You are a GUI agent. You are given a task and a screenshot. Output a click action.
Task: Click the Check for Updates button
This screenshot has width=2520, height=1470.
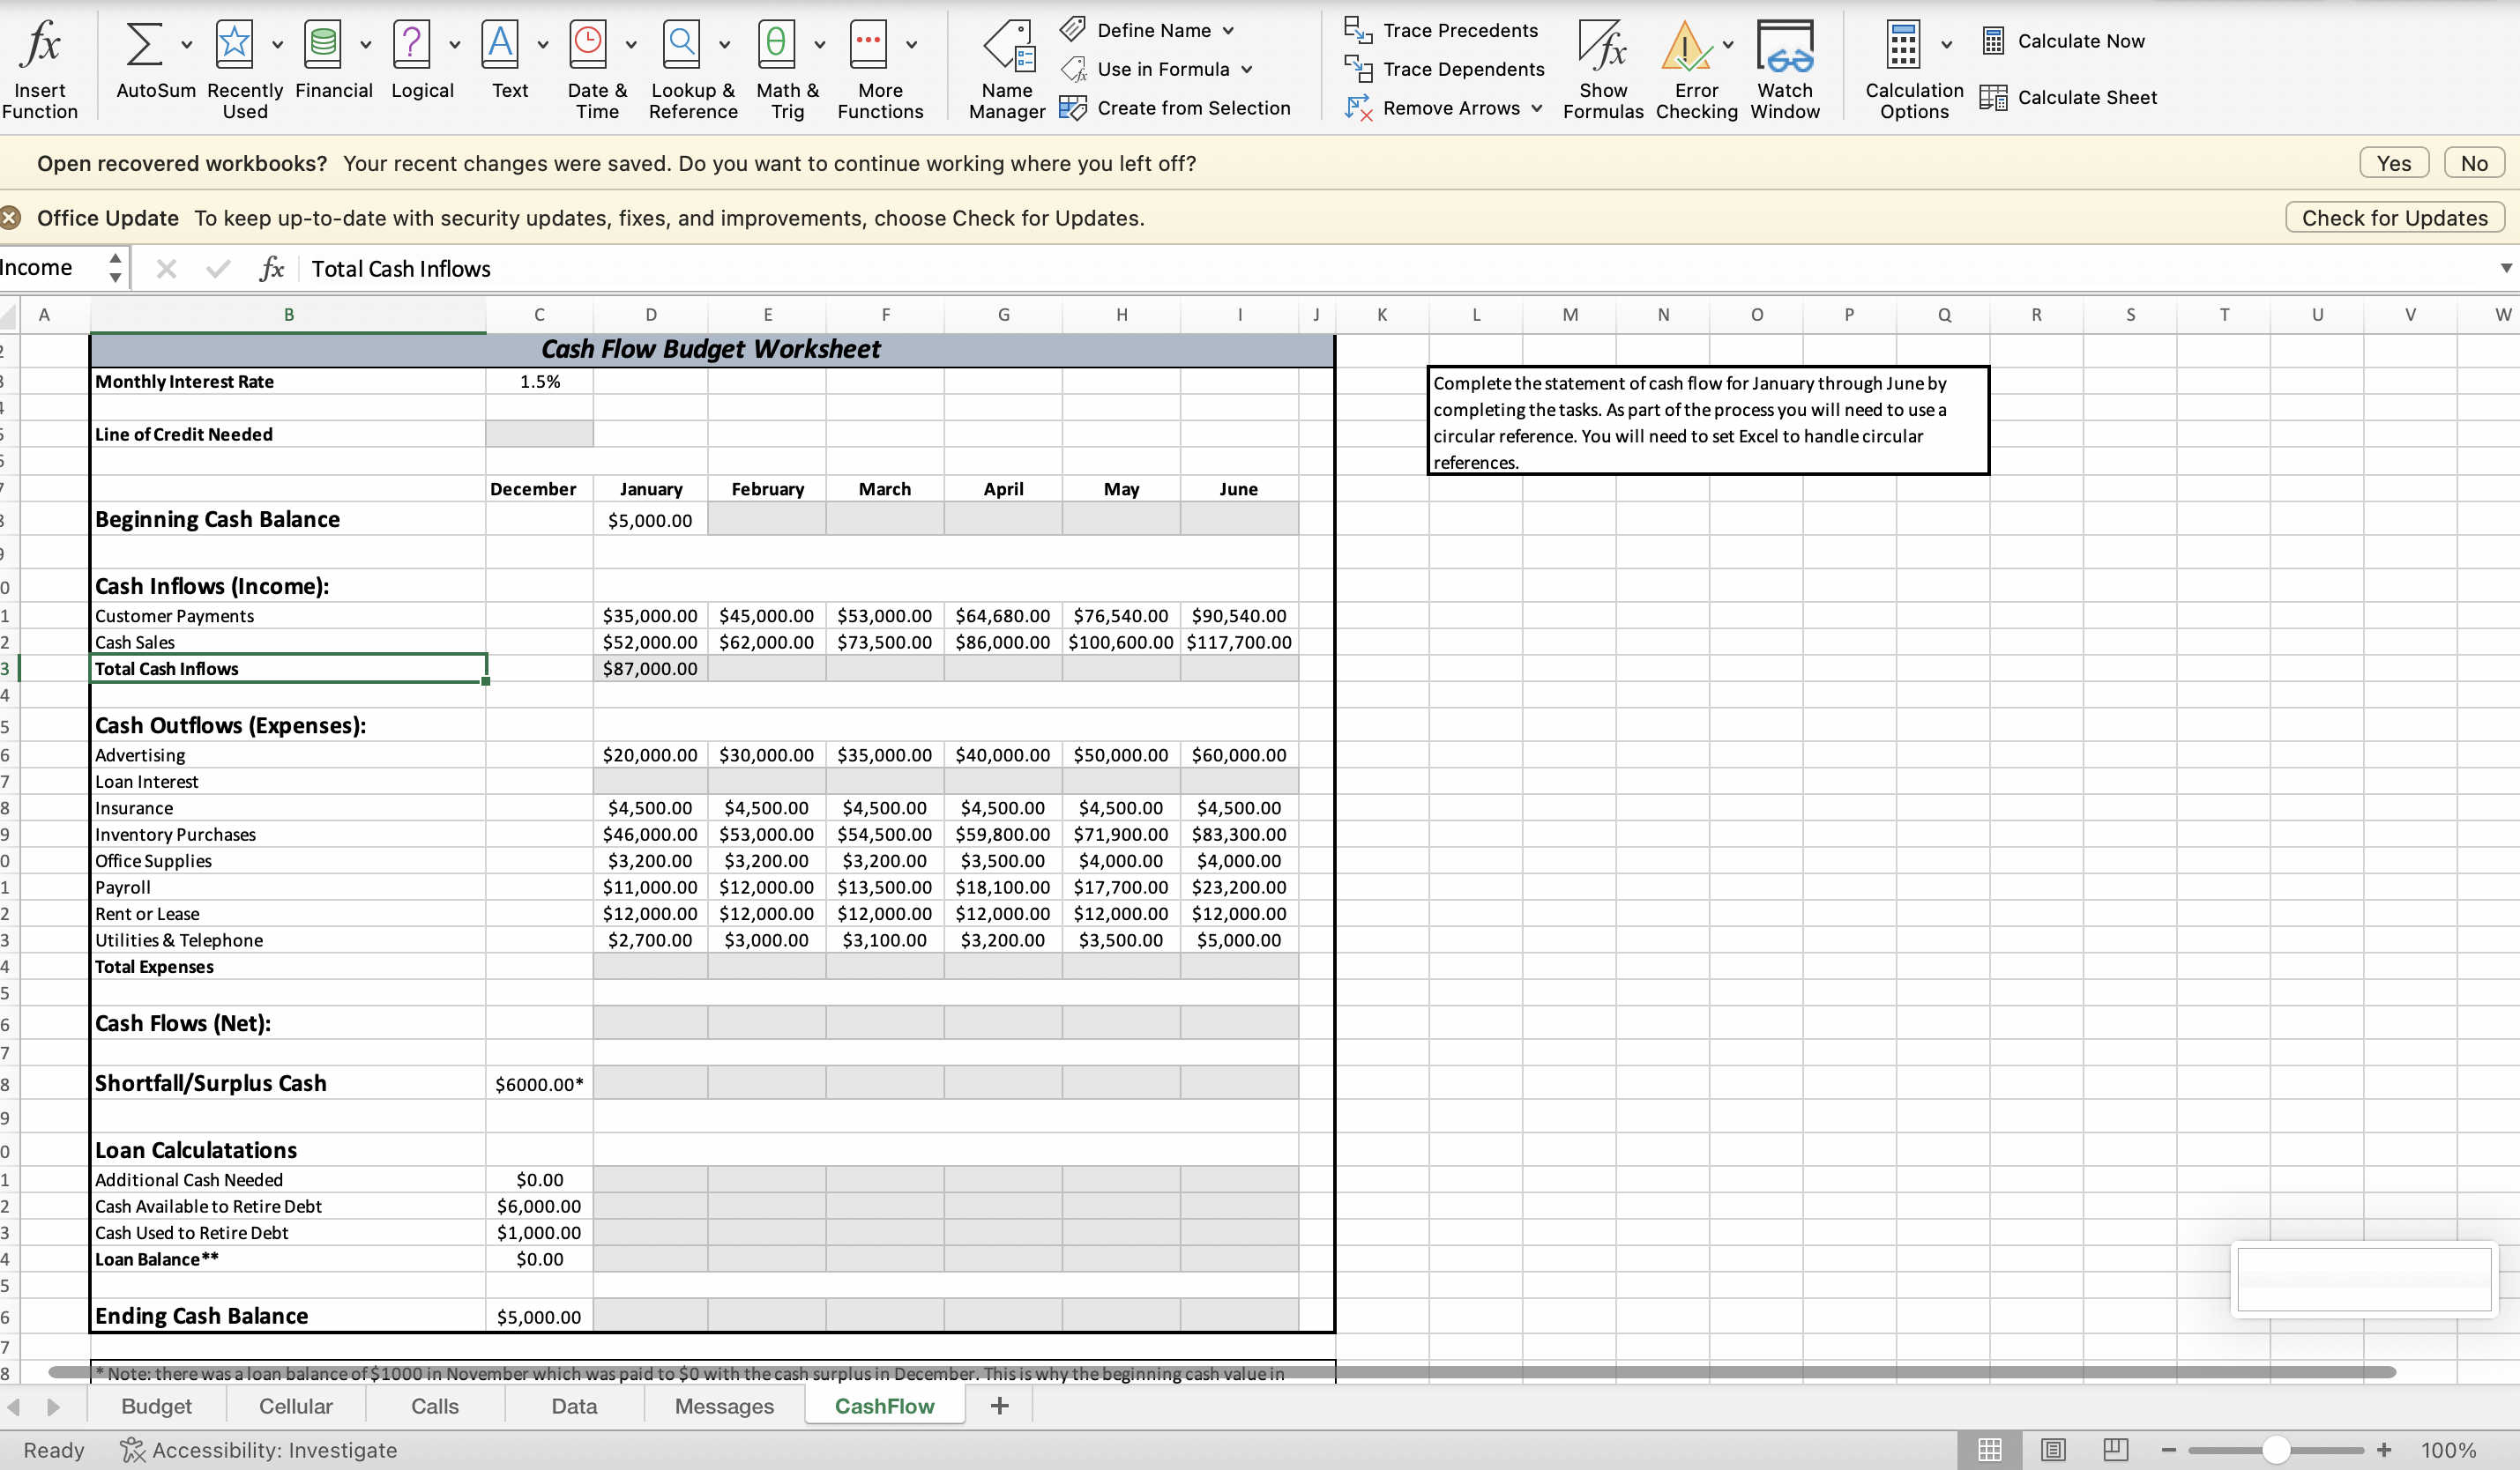(x=2395, y=217)
